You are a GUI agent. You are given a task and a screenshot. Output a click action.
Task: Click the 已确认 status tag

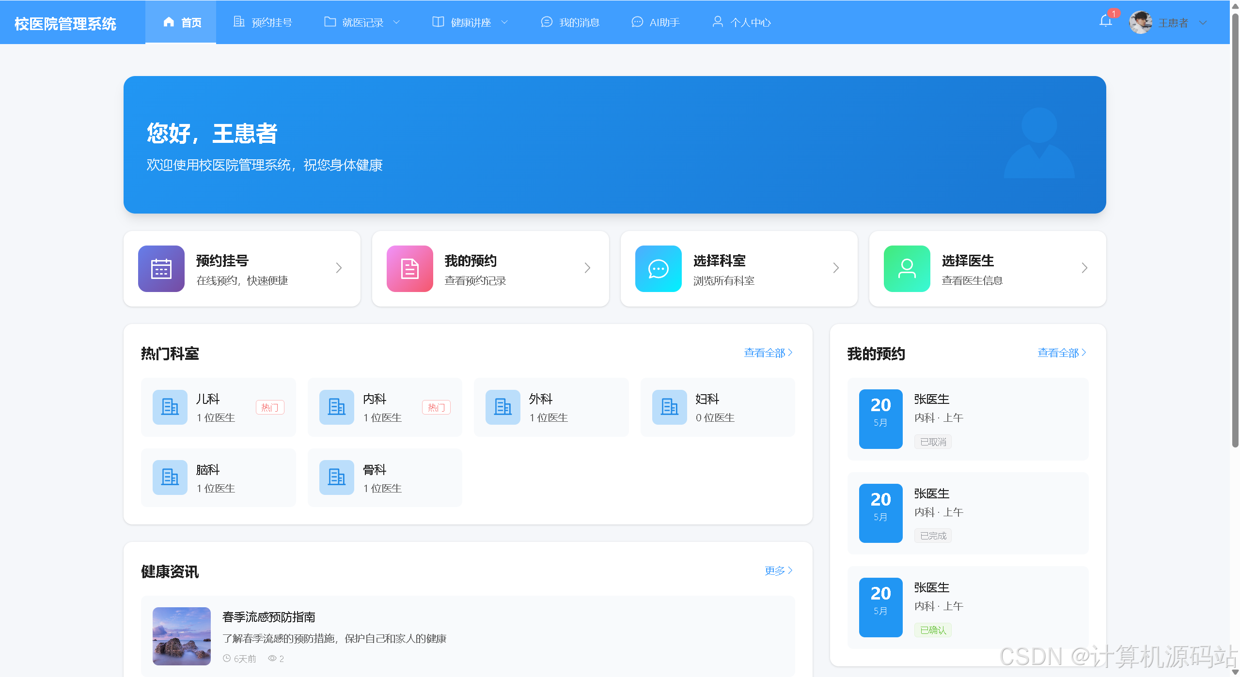pyautogui.click(x=933, y=630)
